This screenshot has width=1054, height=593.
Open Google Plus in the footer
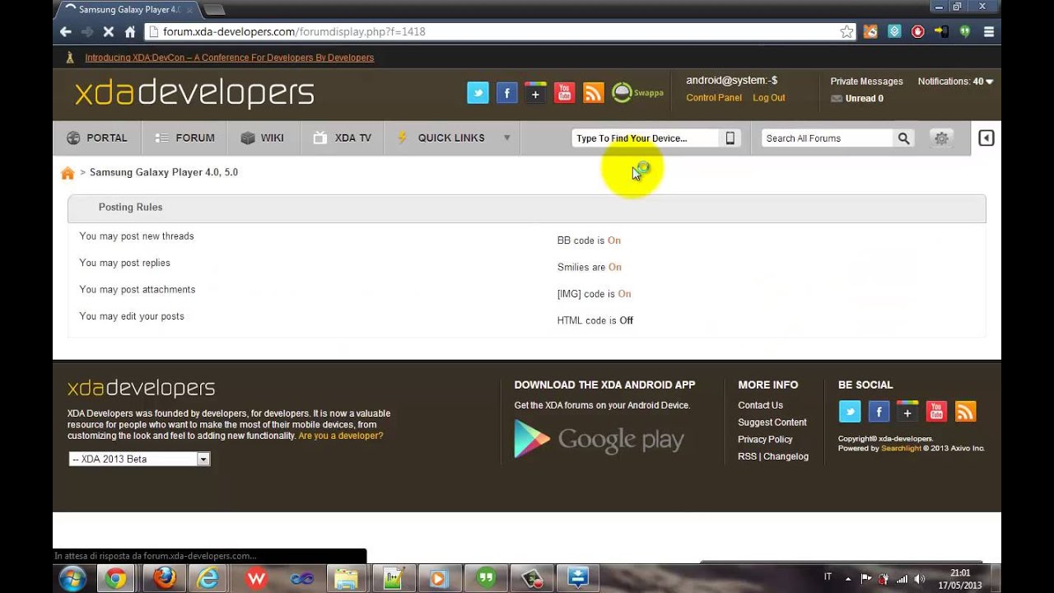pos(907,411)
